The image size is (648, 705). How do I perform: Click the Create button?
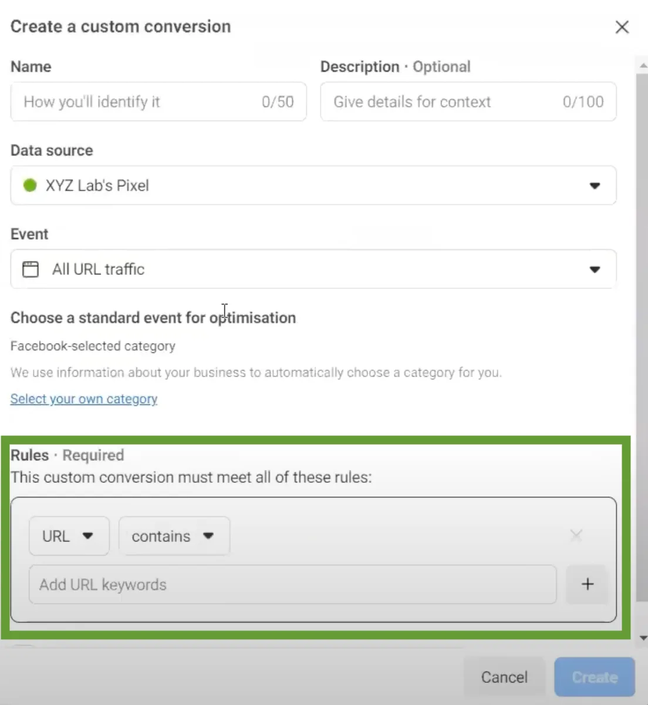pyautogui.click(x=595, y=677)
